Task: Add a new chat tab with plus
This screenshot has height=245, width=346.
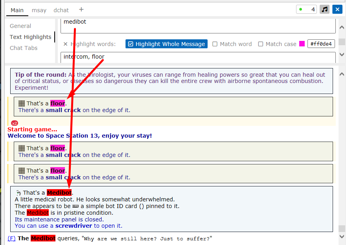Action: [81, 9]
